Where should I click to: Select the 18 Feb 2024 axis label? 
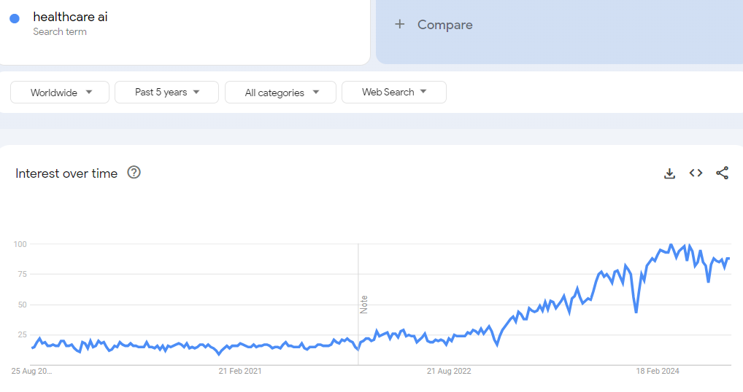[658, 371]
